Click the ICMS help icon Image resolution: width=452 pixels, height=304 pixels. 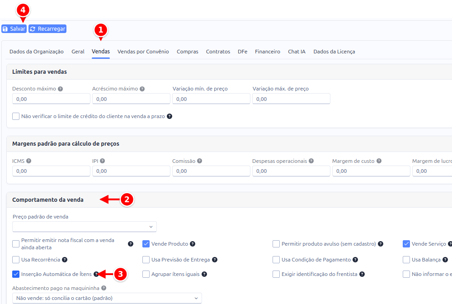pos(28,161)
